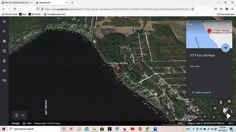Zoom in with the plus button
236x132 pixels.
(204, 117)
